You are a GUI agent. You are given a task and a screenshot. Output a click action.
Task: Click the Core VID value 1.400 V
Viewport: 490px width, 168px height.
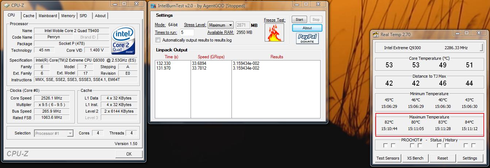(97, 50)
